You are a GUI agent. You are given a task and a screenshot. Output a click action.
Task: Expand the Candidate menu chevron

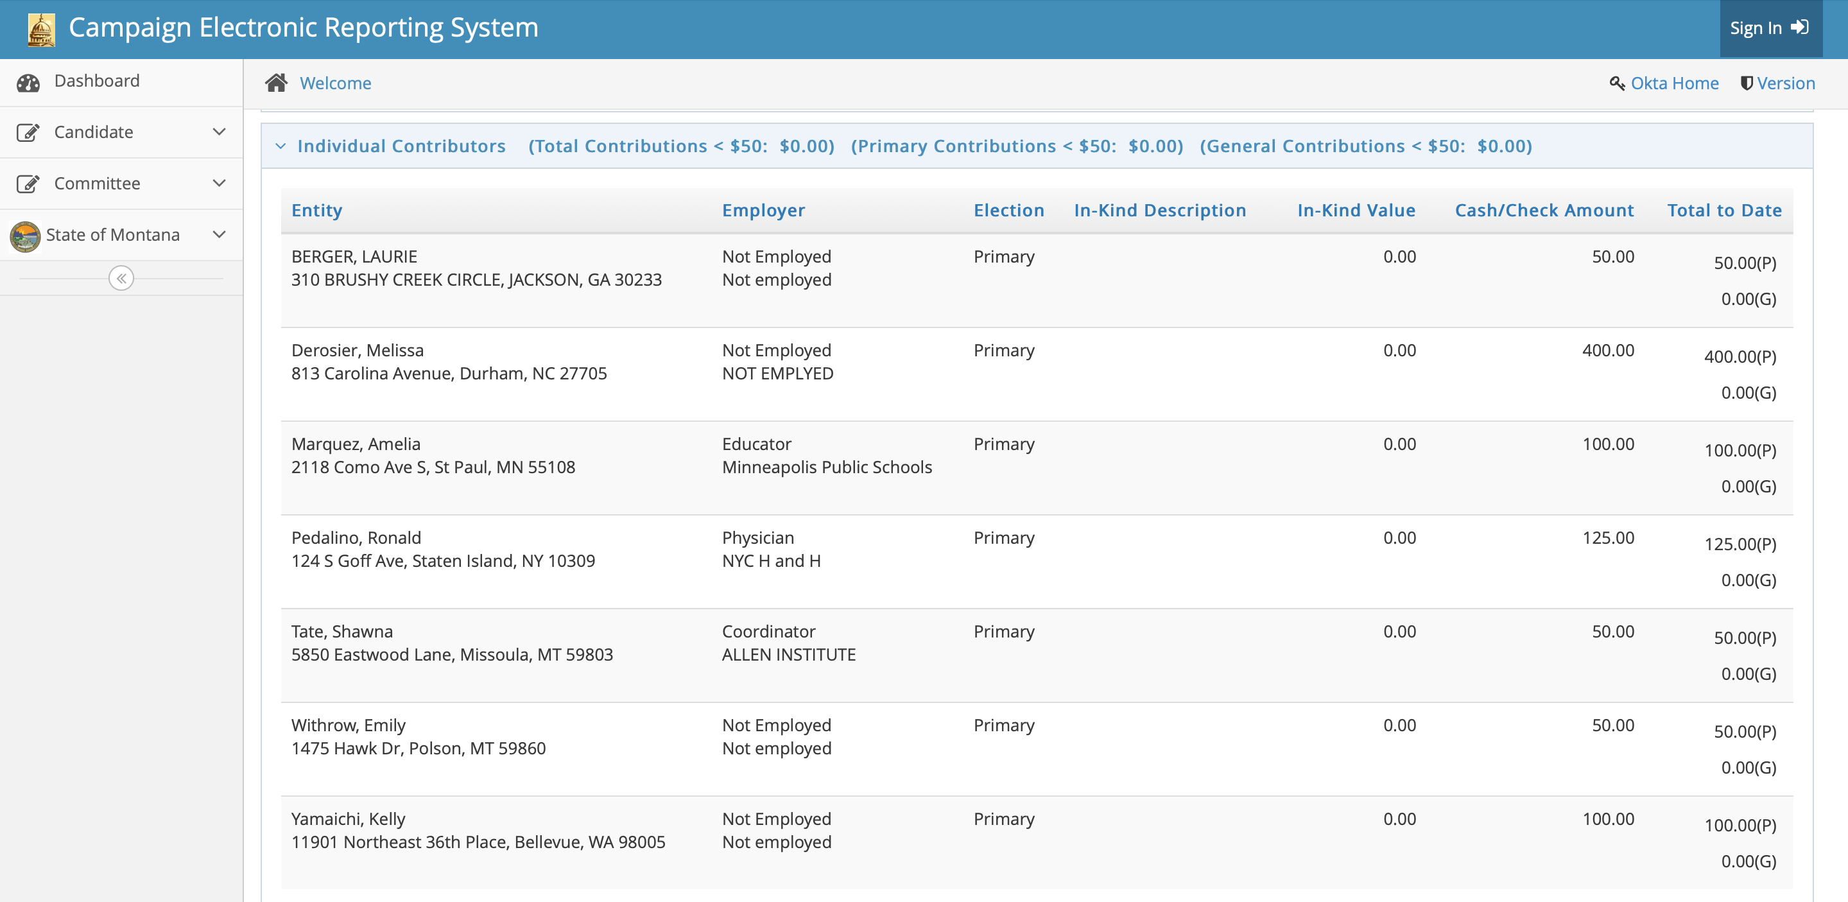tap(220, 132)
